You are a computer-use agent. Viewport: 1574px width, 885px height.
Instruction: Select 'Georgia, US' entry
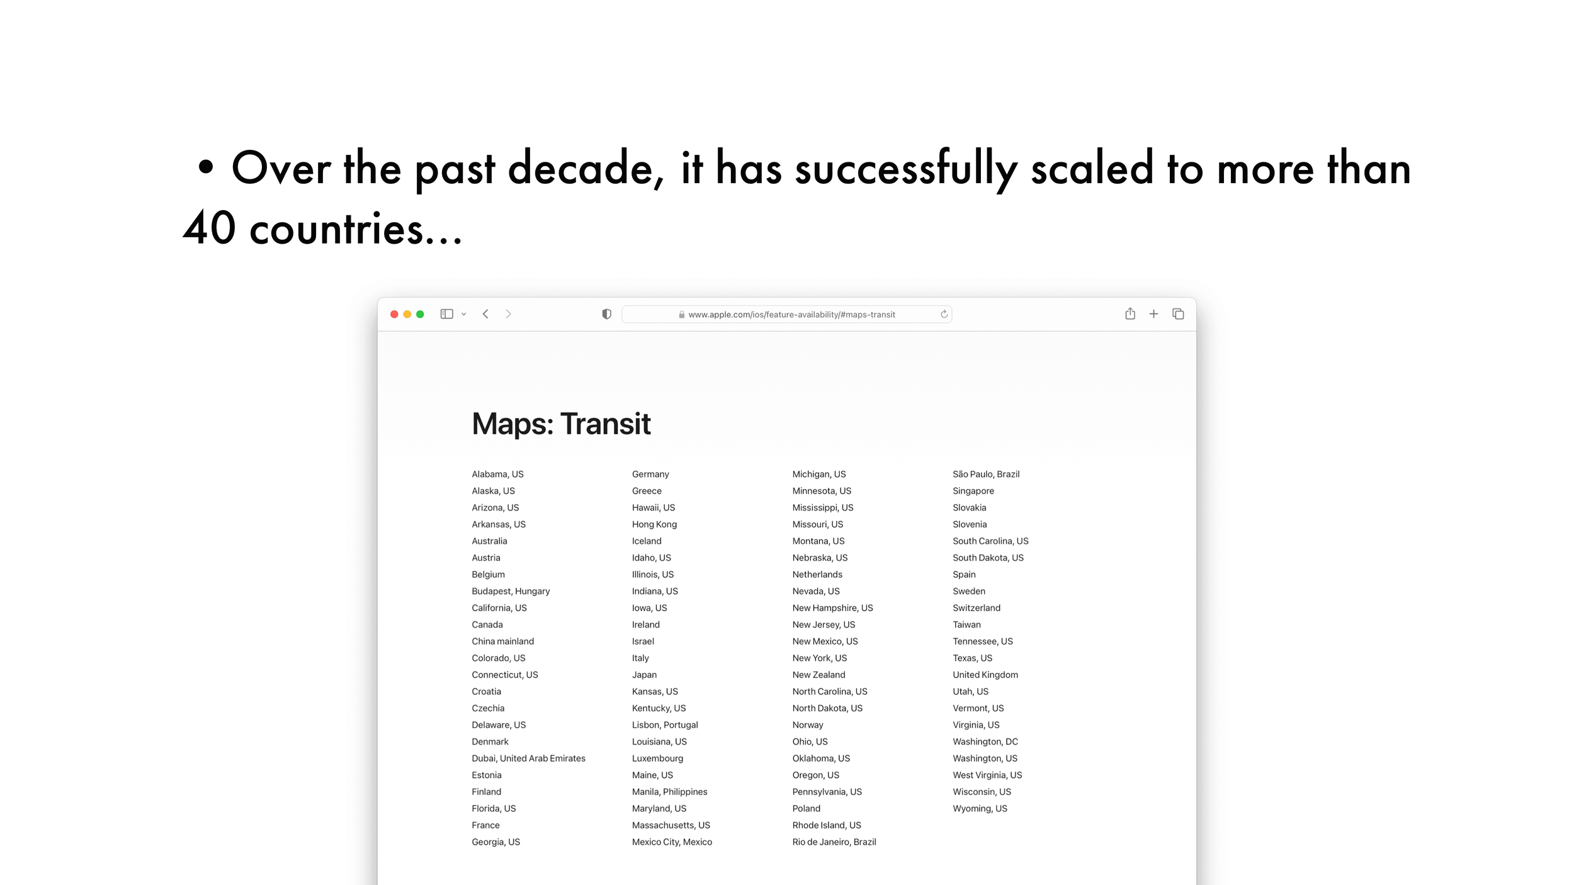click(x=495, y=842)
